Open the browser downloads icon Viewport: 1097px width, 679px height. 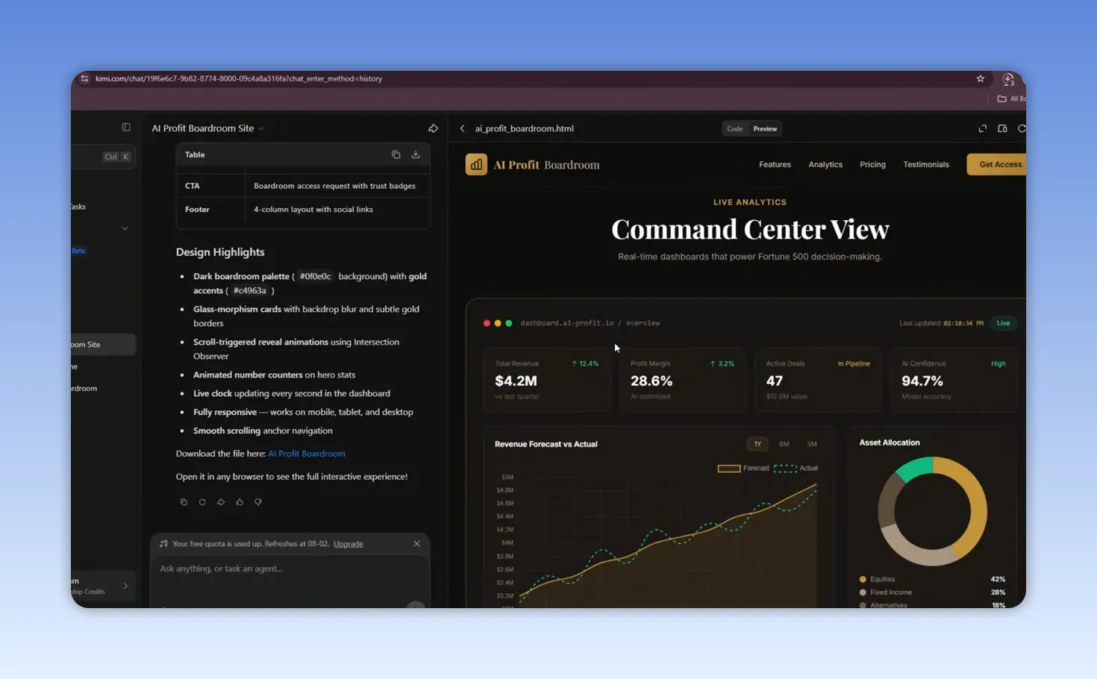coord(1008,79)
